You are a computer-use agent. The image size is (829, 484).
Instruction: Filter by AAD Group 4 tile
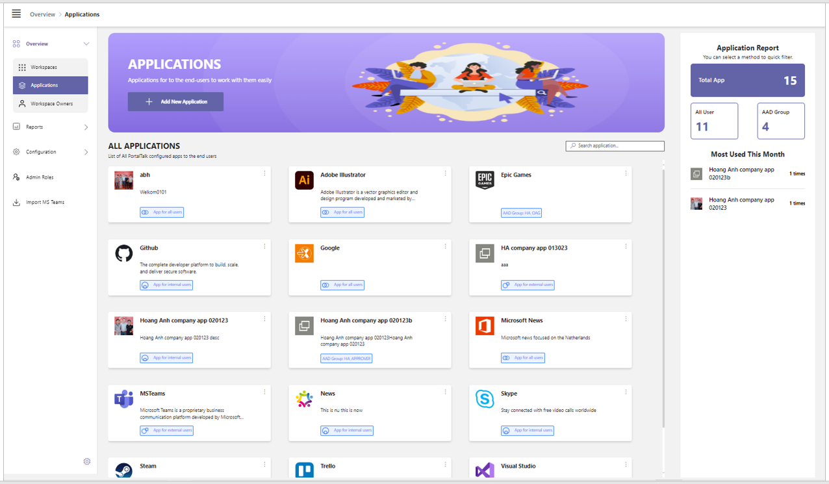tap(781, 121)
